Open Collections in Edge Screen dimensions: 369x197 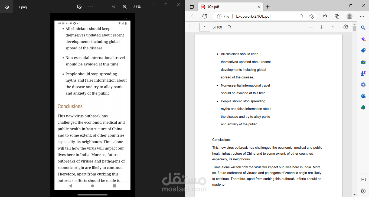337,16
